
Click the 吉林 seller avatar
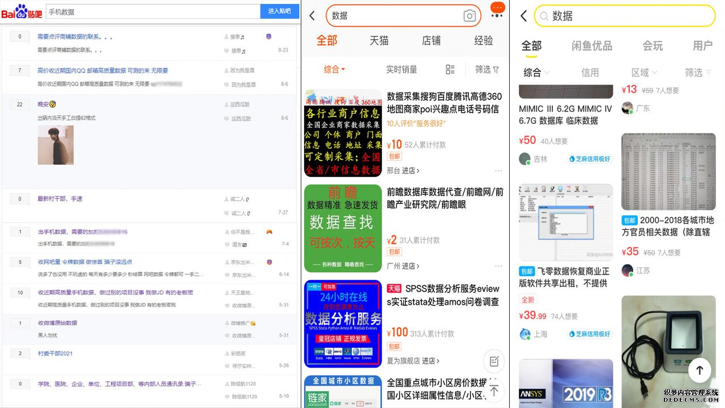524,159
